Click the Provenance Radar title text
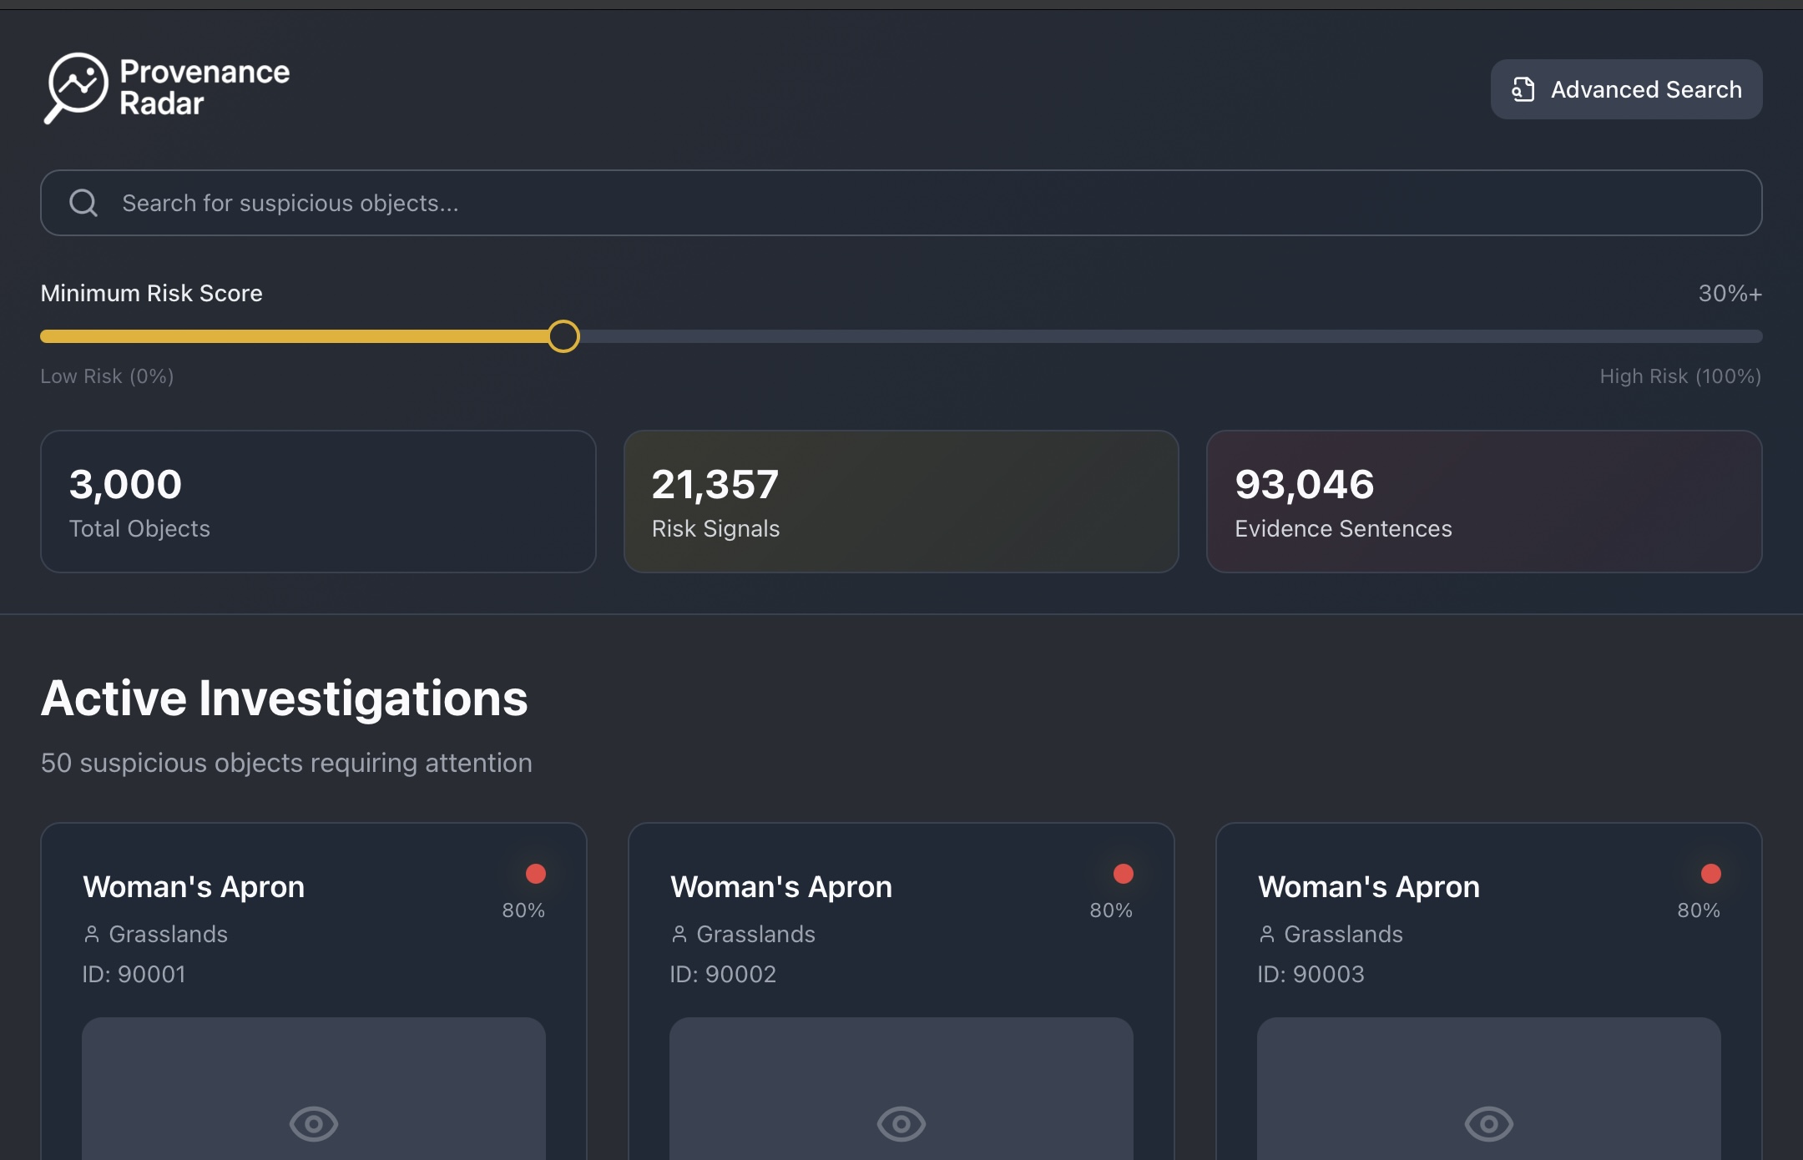 [x=205, y=88]
